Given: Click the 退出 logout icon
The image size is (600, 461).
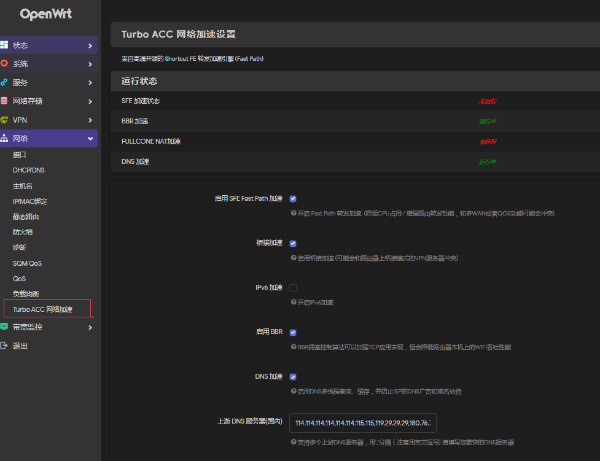Looking at the screenshot, I should pyautogui.click(x=4, y=346).
